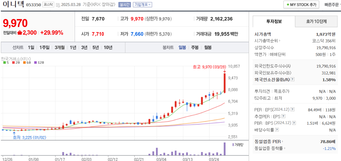The width and height of the screenshot is (341, 161).
Task: Click the red up-arrow icon beside 전일대비
Action: (20, 33)
